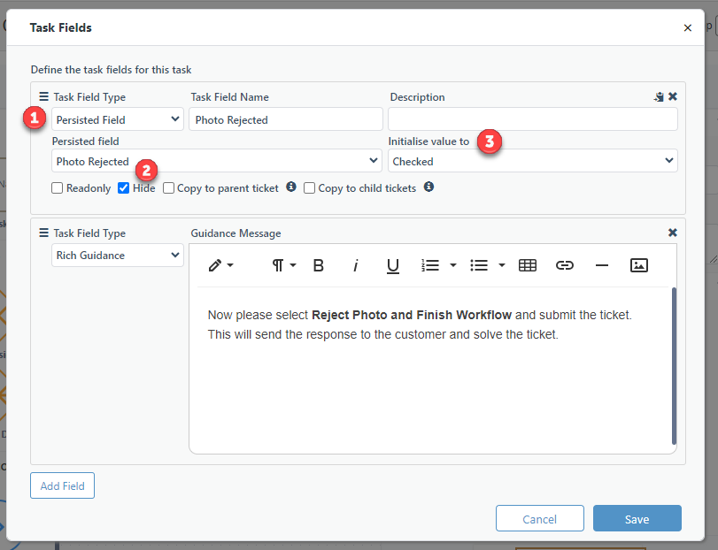Click the bold text Reject Photo and Finish Workflow
This screenshot has width=718, height=550.
pos(411,315)
